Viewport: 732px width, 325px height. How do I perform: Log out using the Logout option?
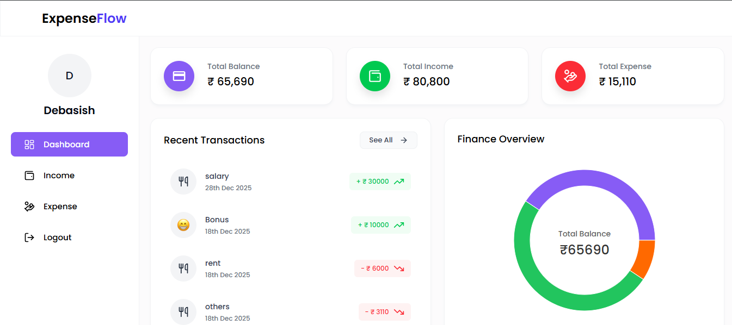(57, 237)
